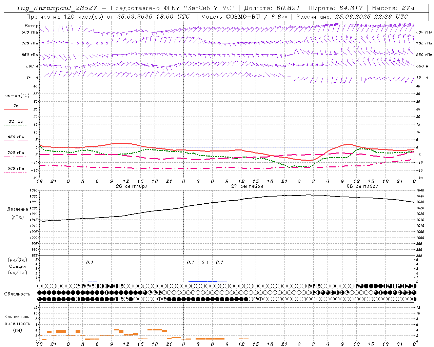Select the forecast start time 25.09.2025 18:00 UTC
Viewport: 434px width, 347px height.
(153, 17)
